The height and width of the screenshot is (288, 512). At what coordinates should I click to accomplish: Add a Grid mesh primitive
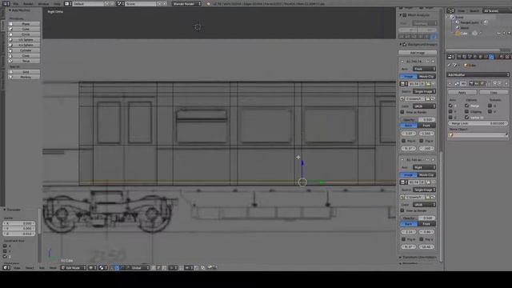click(x=24, y=72)
